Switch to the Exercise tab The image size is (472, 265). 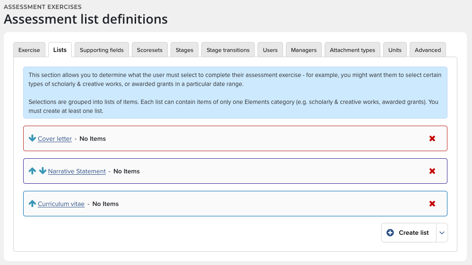30,50
